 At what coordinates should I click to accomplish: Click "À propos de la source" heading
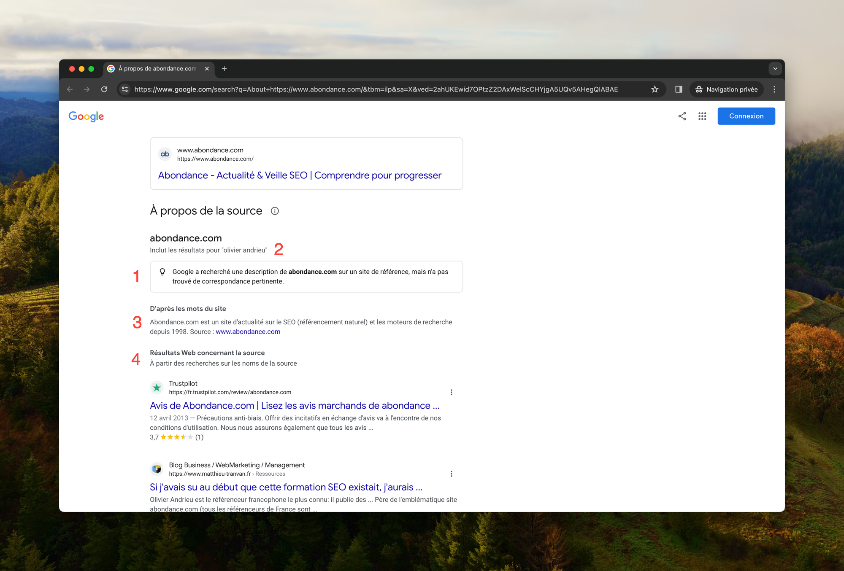pos(206,211)
